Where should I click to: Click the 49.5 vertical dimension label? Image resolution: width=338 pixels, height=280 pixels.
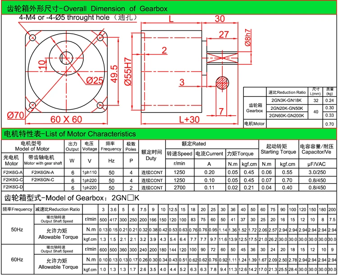point(114,74)
